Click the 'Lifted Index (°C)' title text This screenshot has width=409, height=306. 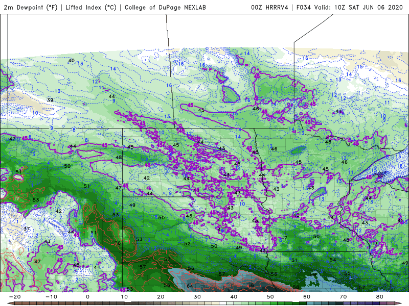(x=91, y=8)
